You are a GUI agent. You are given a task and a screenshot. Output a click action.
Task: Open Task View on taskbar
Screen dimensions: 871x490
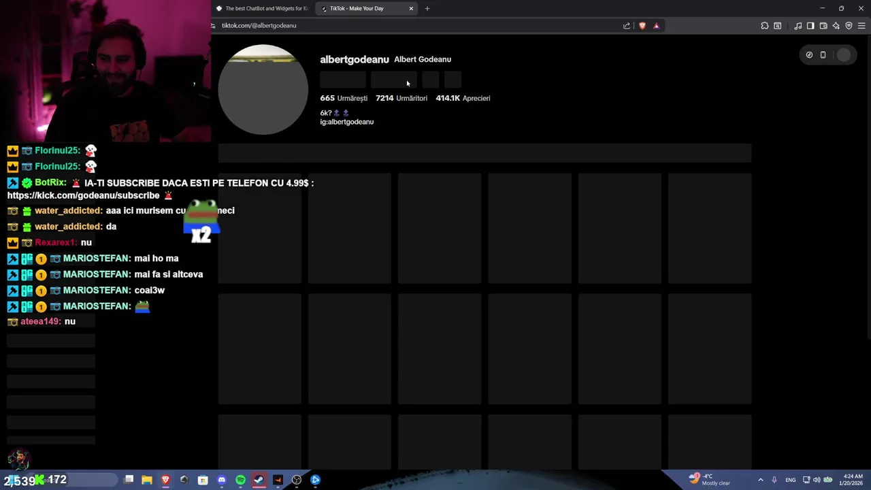pyautogui.click(x=129, y=480)
